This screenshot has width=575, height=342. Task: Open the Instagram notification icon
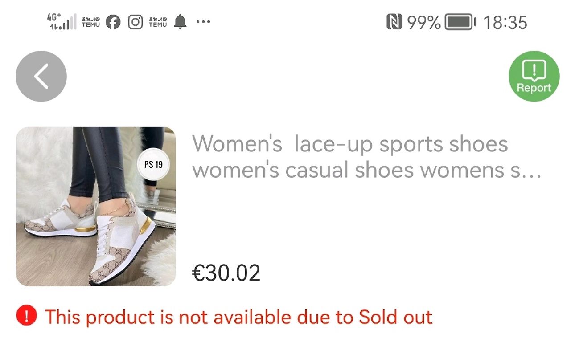tap(135, 22)
